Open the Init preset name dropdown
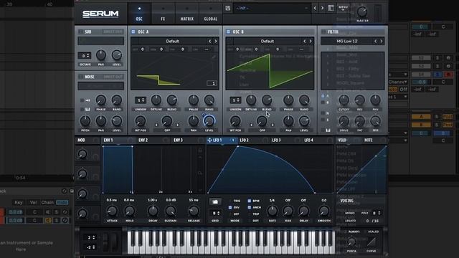 coord(272,8)
